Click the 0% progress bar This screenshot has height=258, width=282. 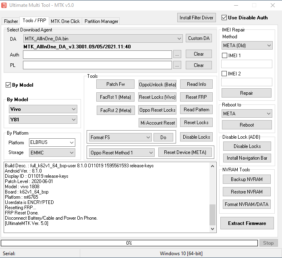tap(129, 243)
